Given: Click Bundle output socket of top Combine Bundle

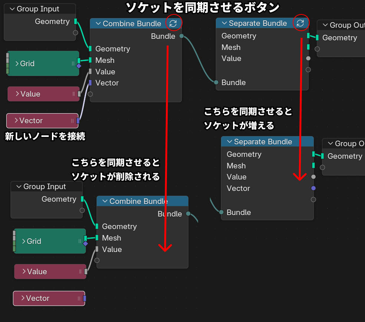Looking at the screenshot, I should tap(181, 36).
